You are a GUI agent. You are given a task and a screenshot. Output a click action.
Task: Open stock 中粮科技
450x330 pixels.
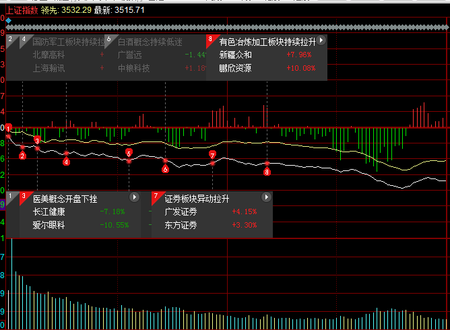(134, 68)
